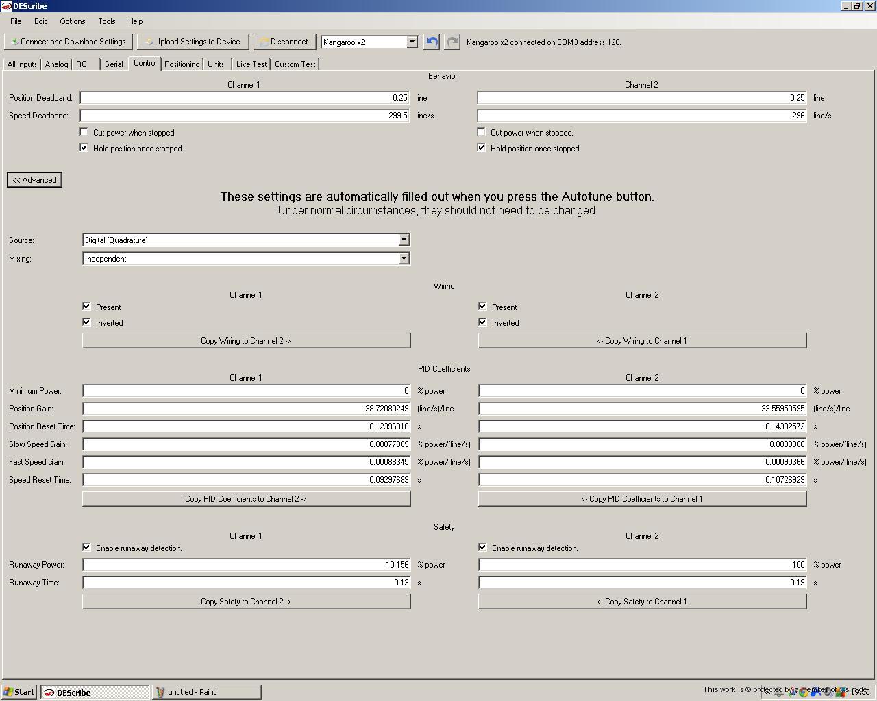Click Connect and Download Settings
The height and width of the screenshot is (701, 877).
(x=69, y=42)
